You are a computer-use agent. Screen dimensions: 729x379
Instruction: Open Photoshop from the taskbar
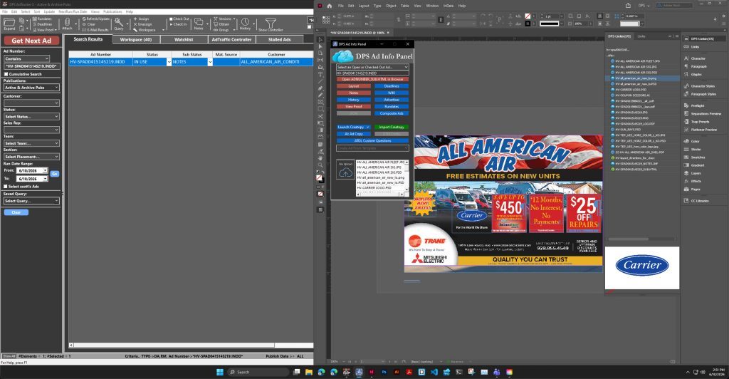pyautogui.click(x=384, y=372)
